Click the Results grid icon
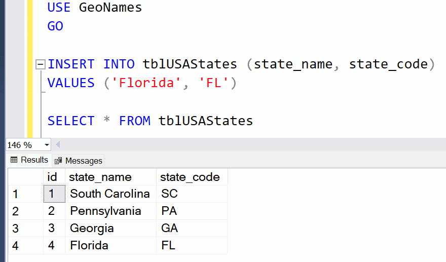Image resolution: width=446 pixels, height=262 pixels. (14, 160)
